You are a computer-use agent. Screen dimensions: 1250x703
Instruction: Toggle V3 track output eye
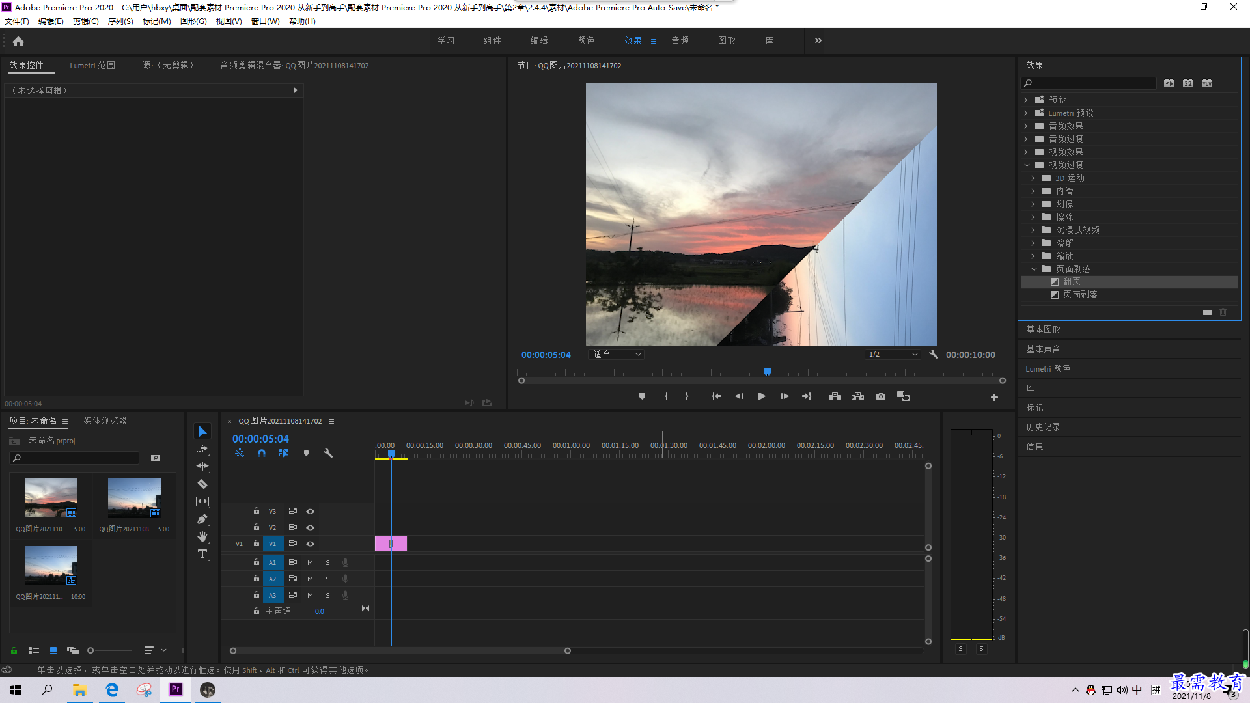311,512
